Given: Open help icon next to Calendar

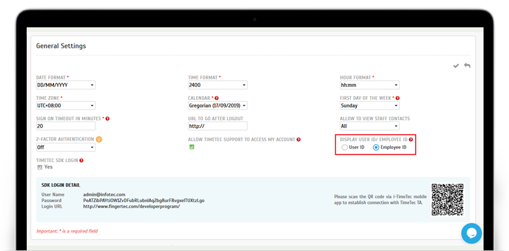Looking at the screenshot, I should coord(216,98).
